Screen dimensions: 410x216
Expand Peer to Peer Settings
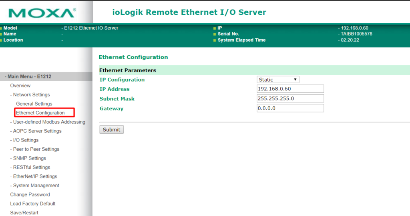point(35,149)
